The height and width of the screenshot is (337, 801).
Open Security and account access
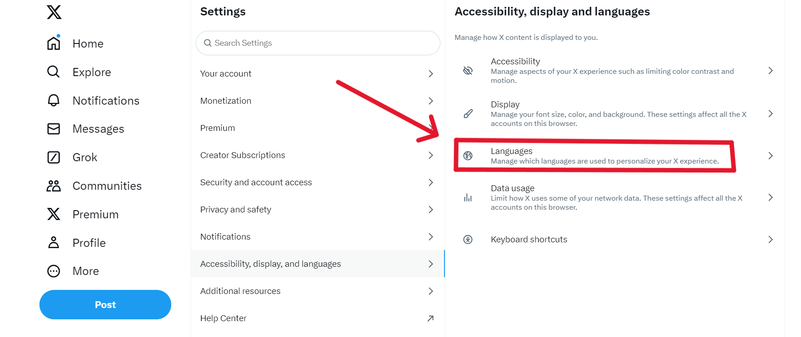[x=317, y=182]
